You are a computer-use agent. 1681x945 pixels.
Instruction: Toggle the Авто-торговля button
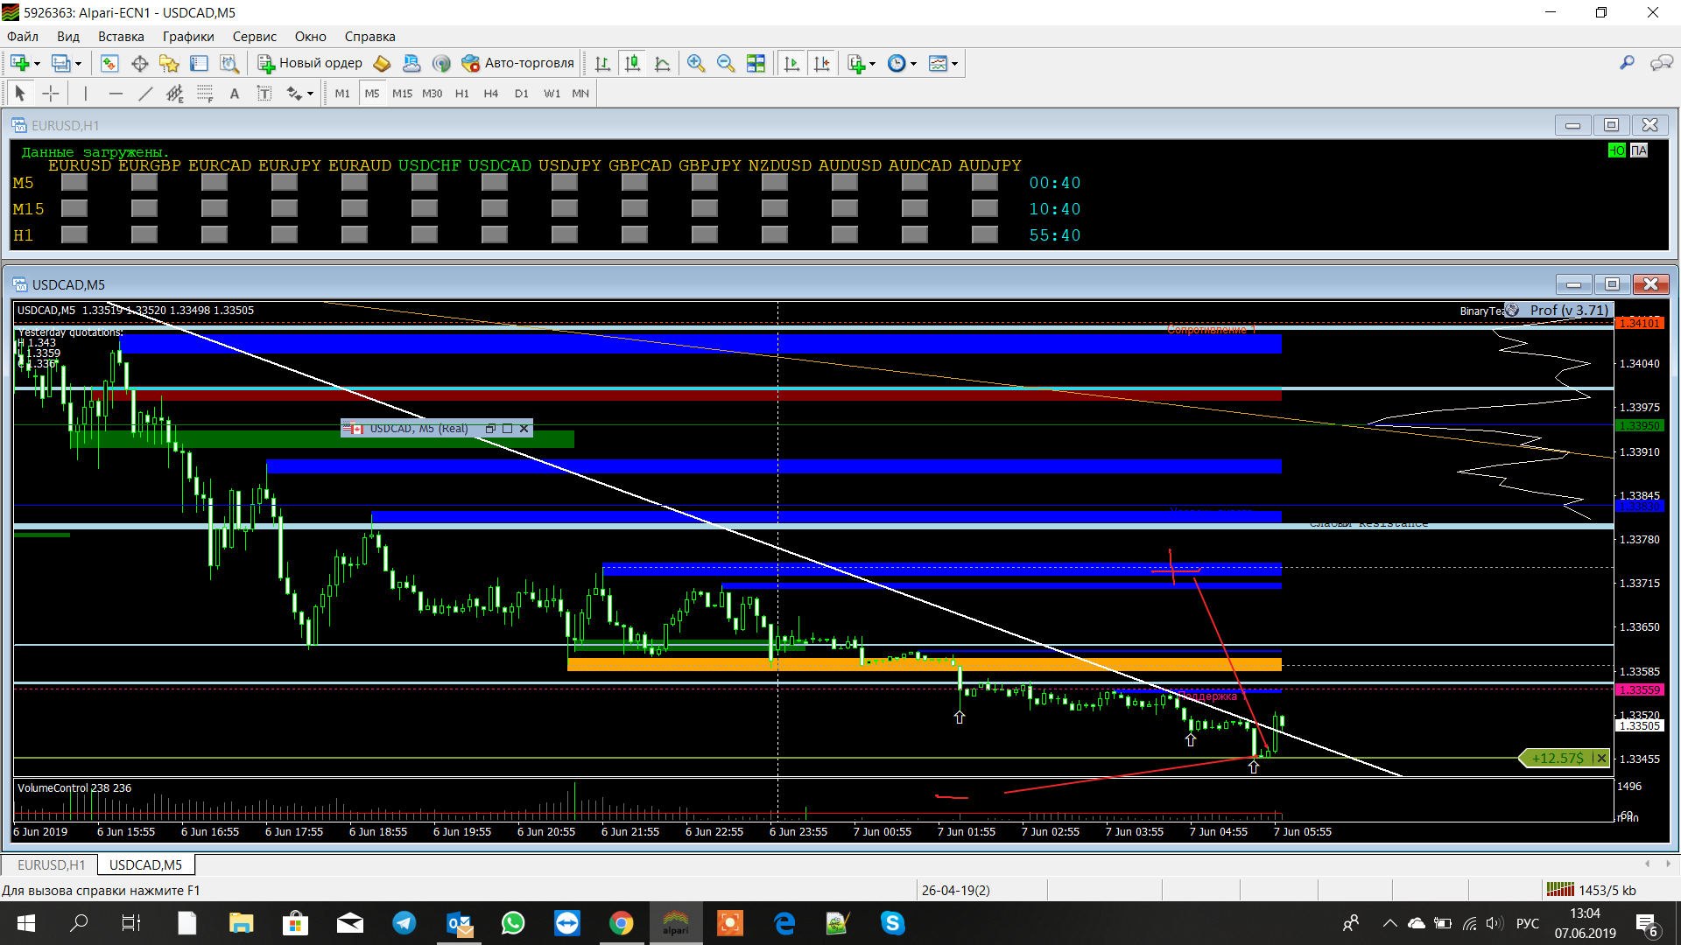pos(518,63)
